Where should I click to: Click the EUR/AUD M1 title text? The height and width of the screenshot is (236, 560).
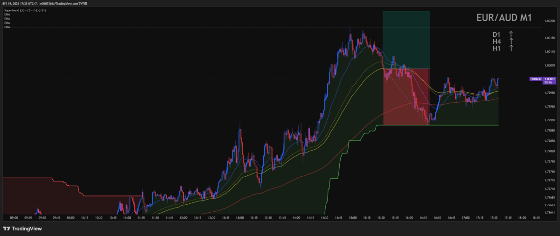coord(504,18)
